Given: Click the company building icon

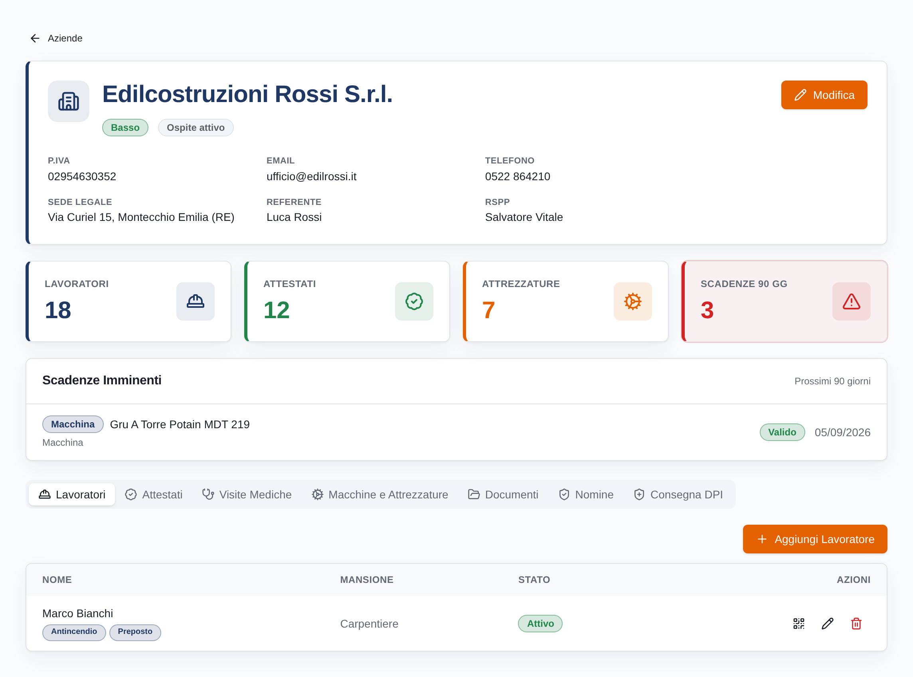Looking at the screenshot, I should click(x=69, y=101).
